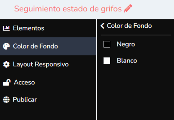Collapse panel with the back chevron
174x120 pixels.
(x=102, y=26)
